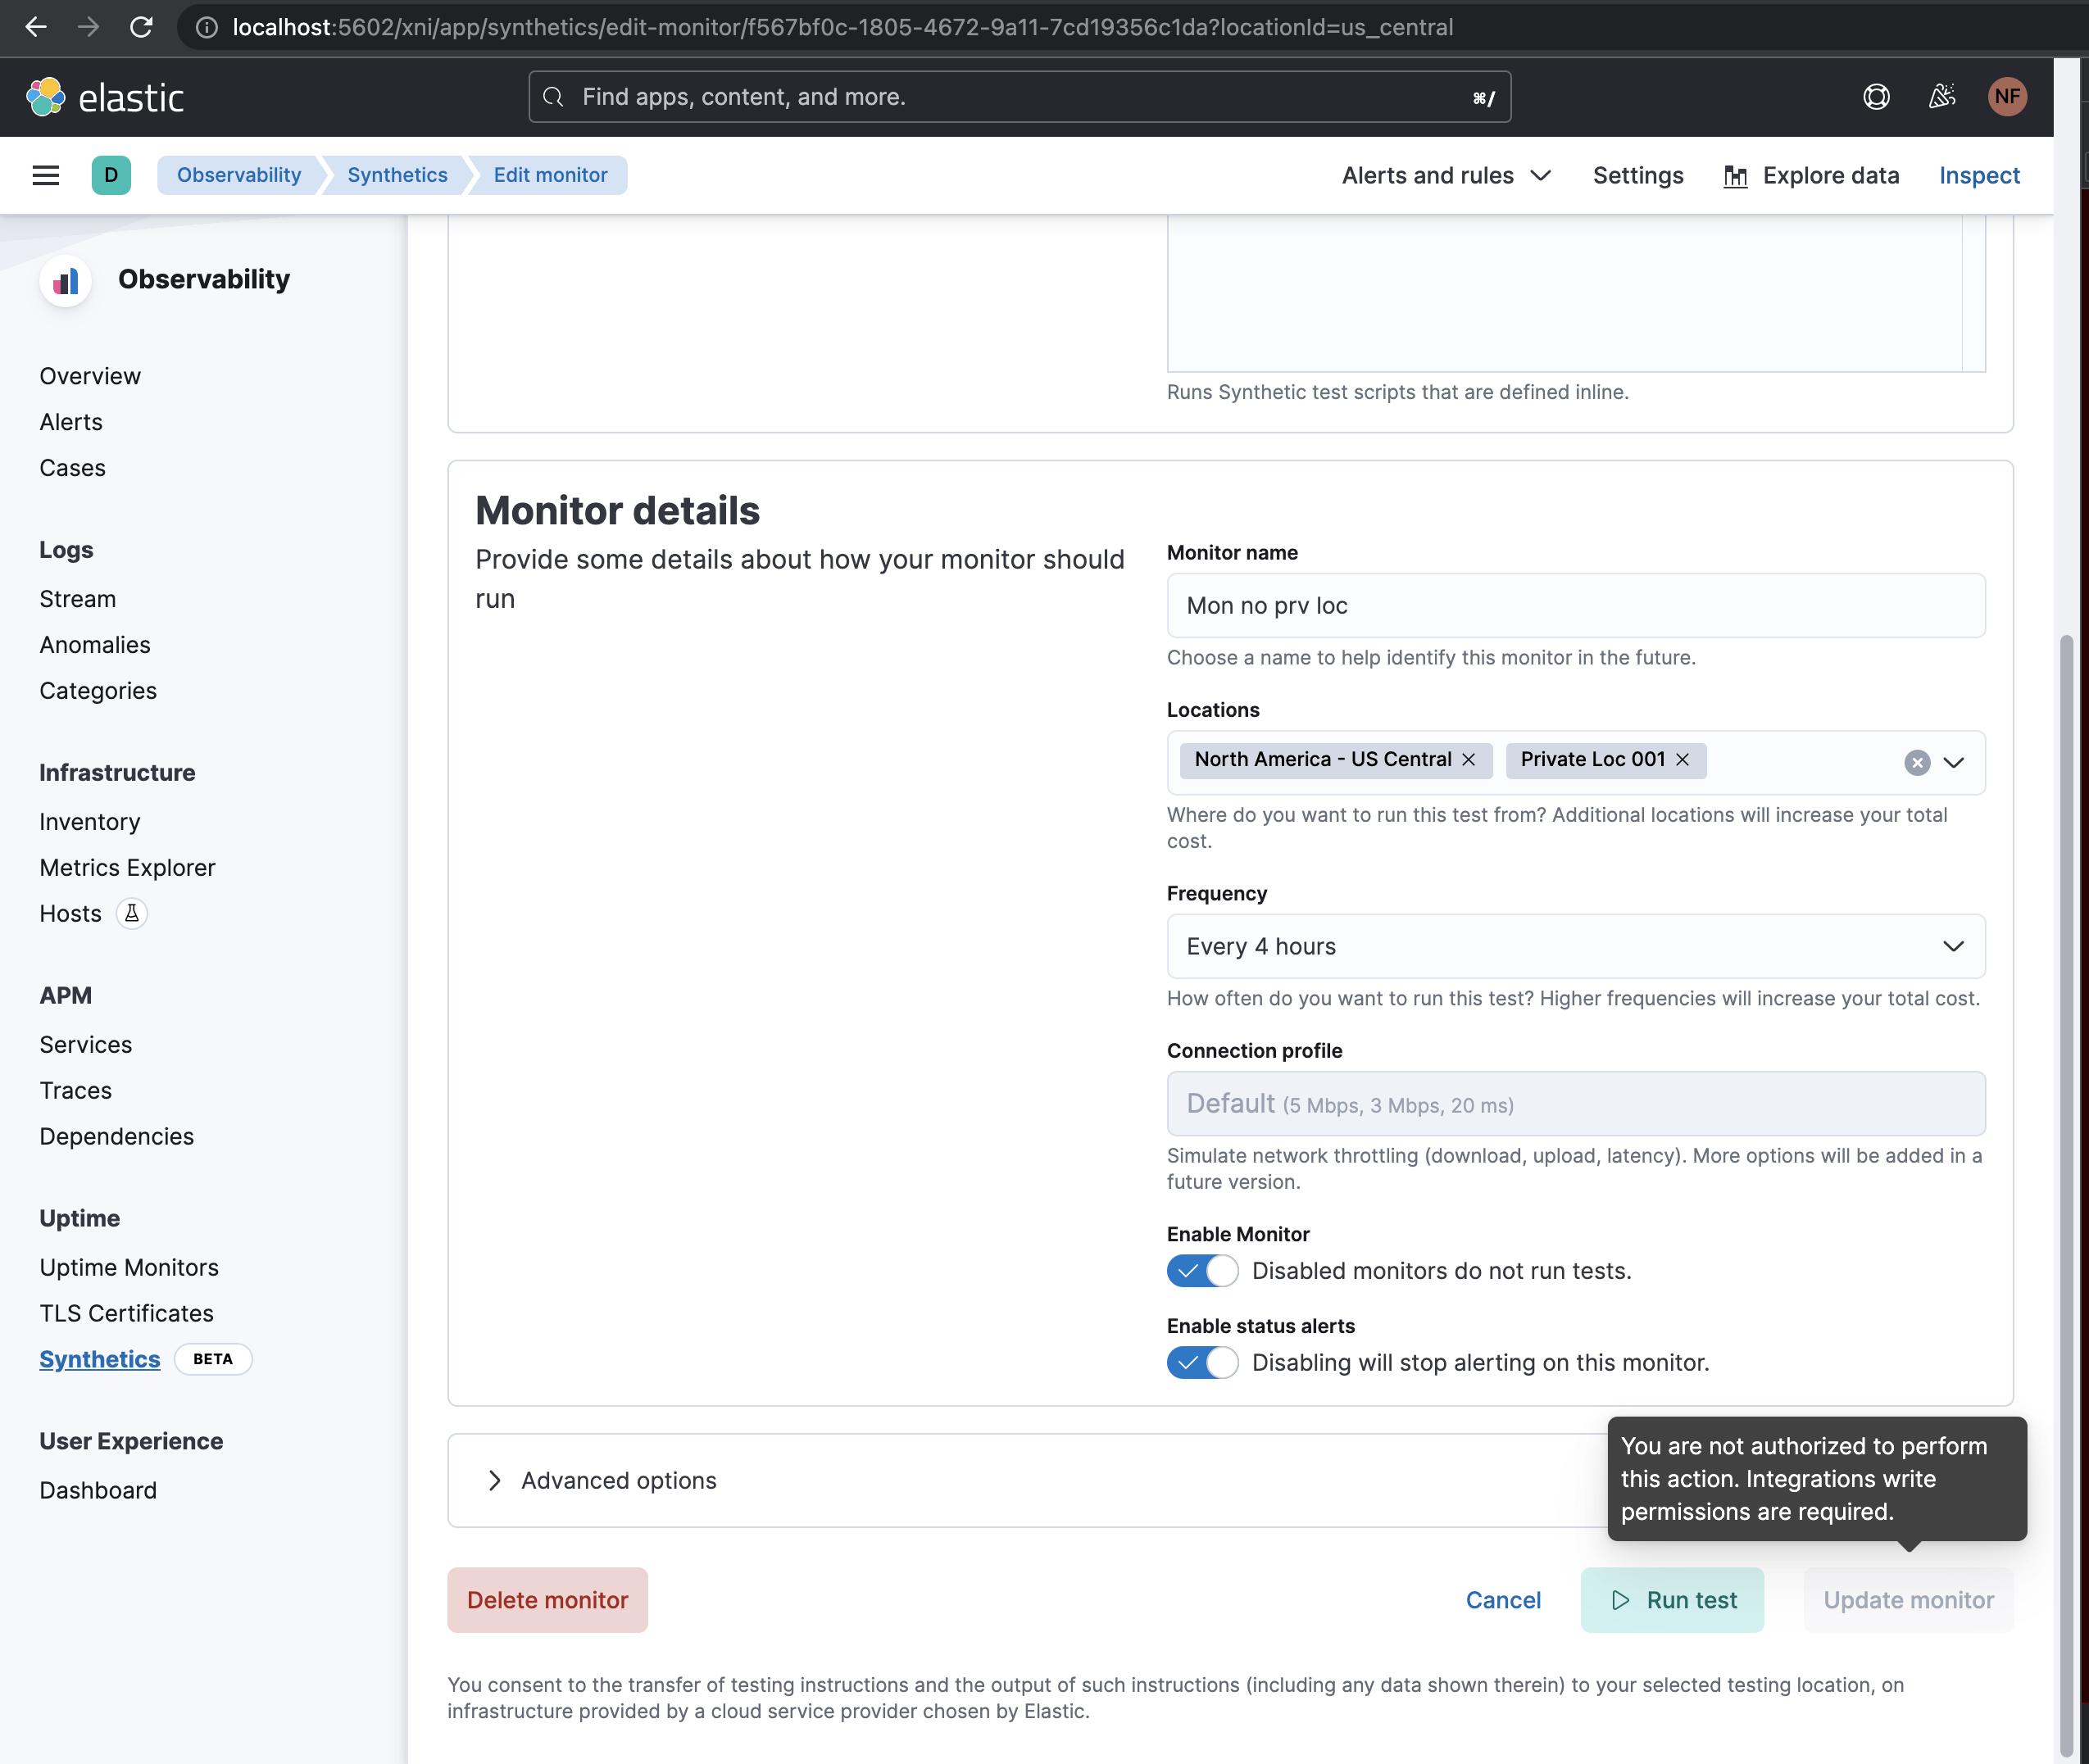The image size is (2089, 1764).
Task: Open the help life-ring icon
Action: (x=1876, y=96)
